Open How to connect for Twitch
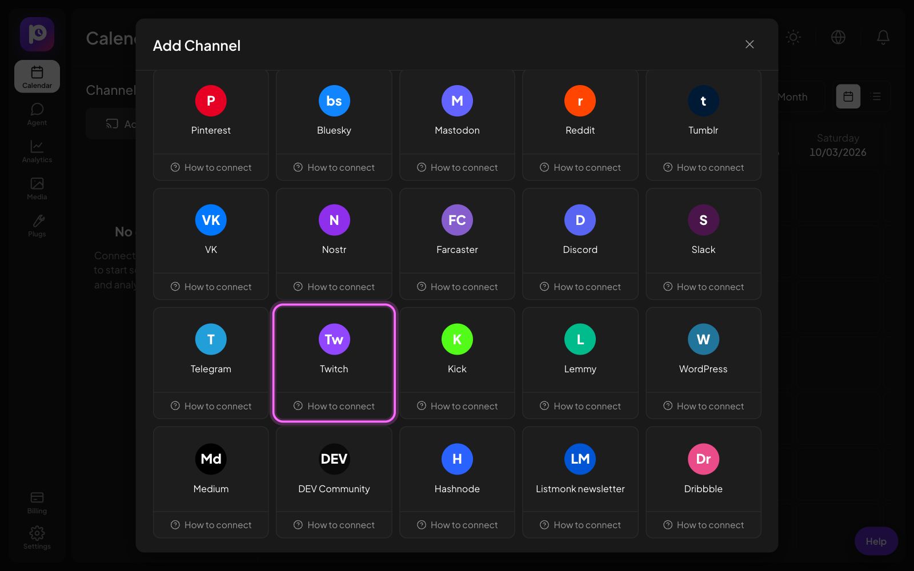Viewport: 914px width, 571px height. point(334,406)
